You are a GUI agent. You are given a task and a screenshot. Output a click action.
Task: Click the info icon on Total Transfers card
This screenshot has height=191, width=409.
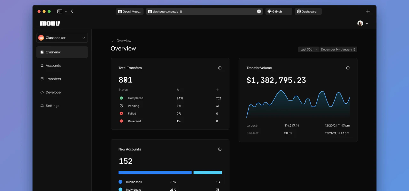220,68
